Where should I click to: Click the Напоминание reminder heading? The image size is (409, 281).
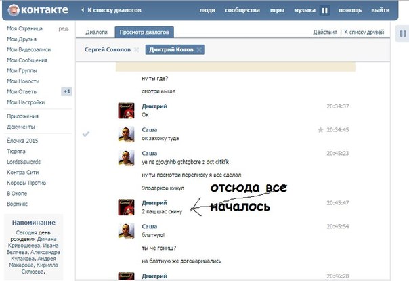click(34, 223)
